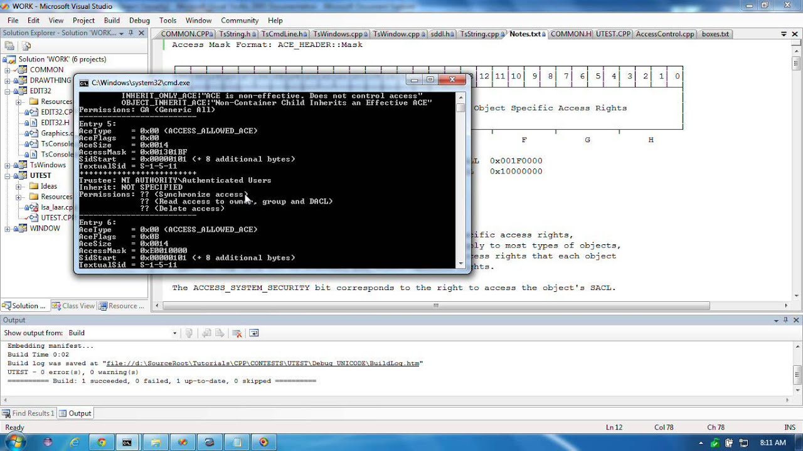Viewport: 803px width, 451px height.
Task: Open Solution Explorer window position dropdown arrow
Action: 122,33
